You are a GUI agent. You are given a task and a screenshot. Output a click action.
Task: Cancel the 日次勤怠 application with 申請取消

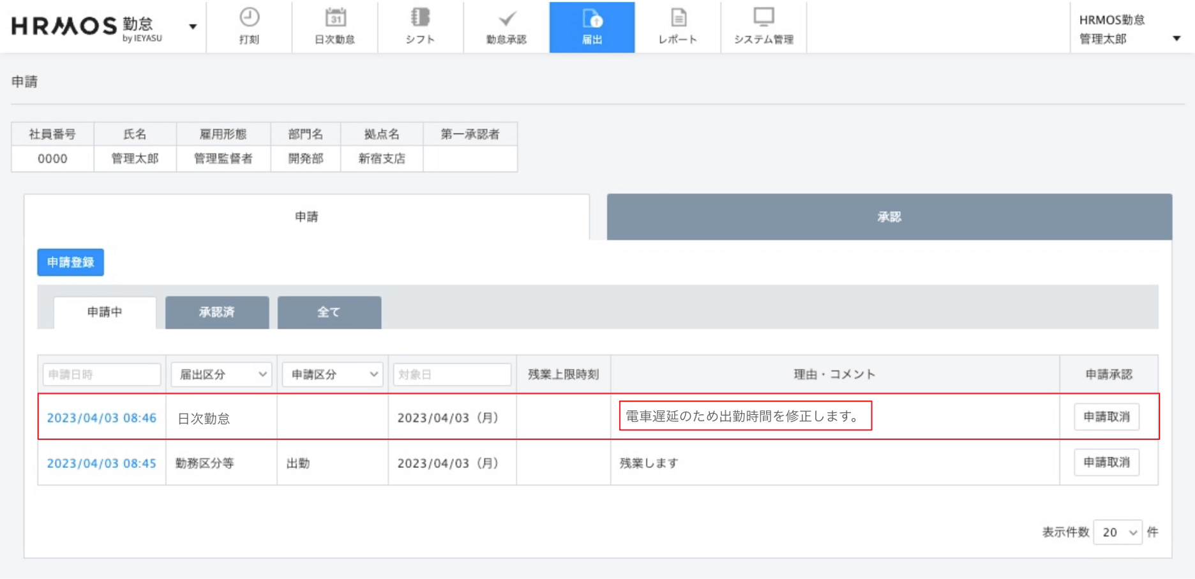point(1106,417)
